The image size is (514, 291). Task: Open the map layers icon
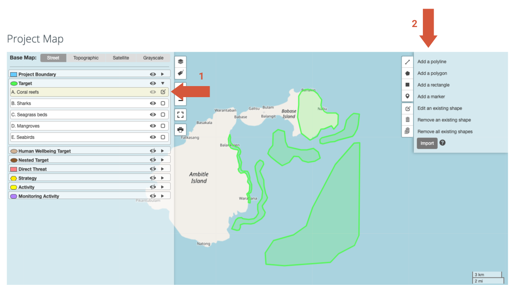tap(180, 61)
